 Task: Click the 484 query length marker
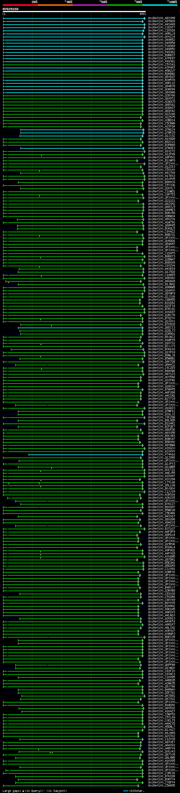[x=142, y=14]
